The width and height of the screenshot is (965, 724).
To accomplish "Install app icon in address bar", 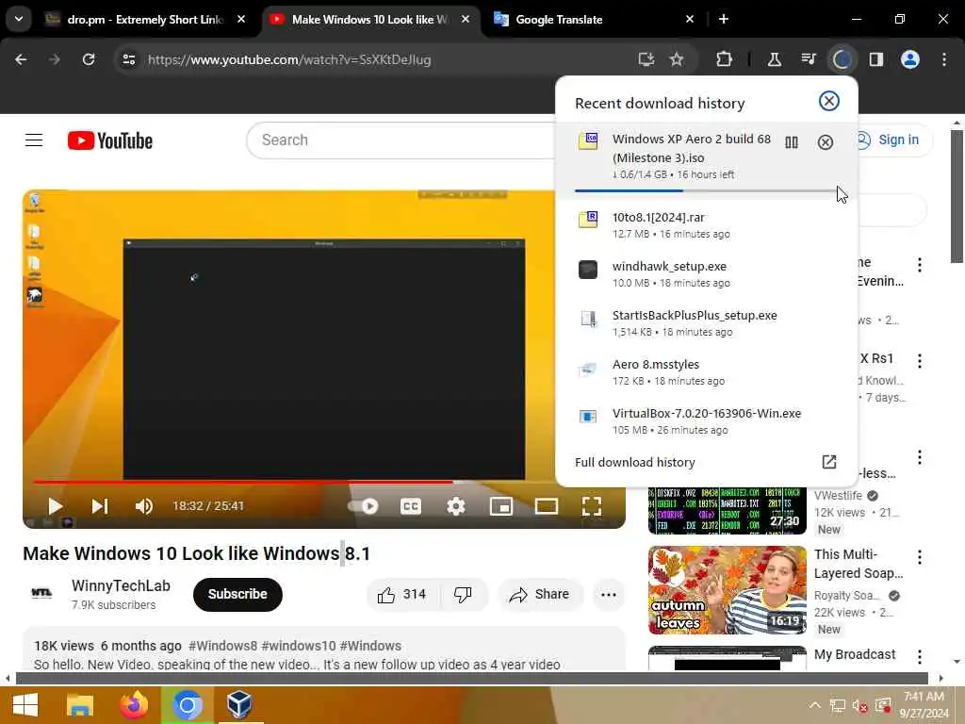I will (646, 59).
